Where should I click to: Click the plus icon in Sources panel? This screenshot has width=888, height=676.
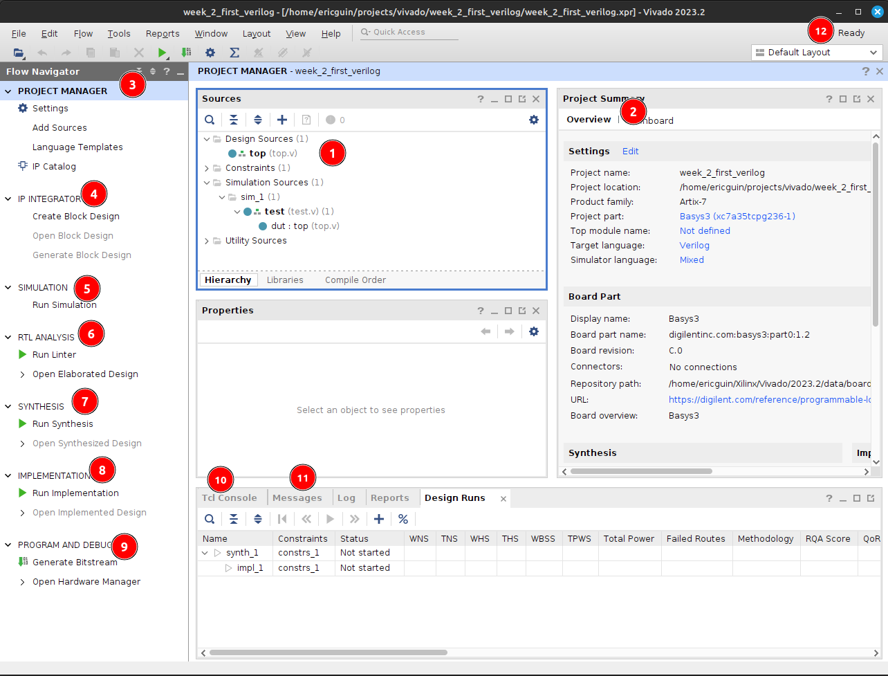[282, 120]
